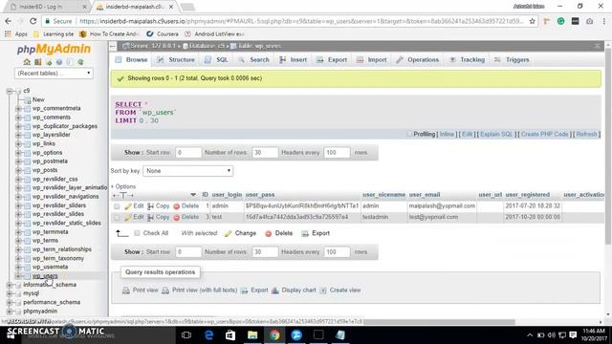
Task: Open the Structure tab
Action: click(x=176, y=59)
